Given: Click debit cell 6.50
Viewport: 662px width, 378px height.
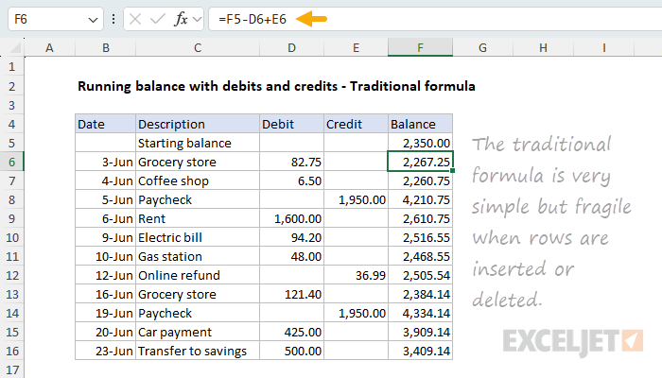Looking at the screenshot, I should click(x=291, y=180).
